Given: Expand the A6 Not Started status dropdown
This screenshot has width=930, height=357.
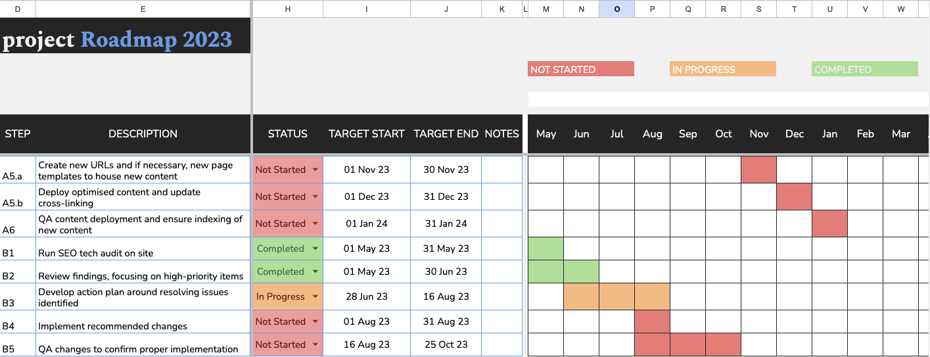Looking at the screenshot, I should click(x=315, y=224).
